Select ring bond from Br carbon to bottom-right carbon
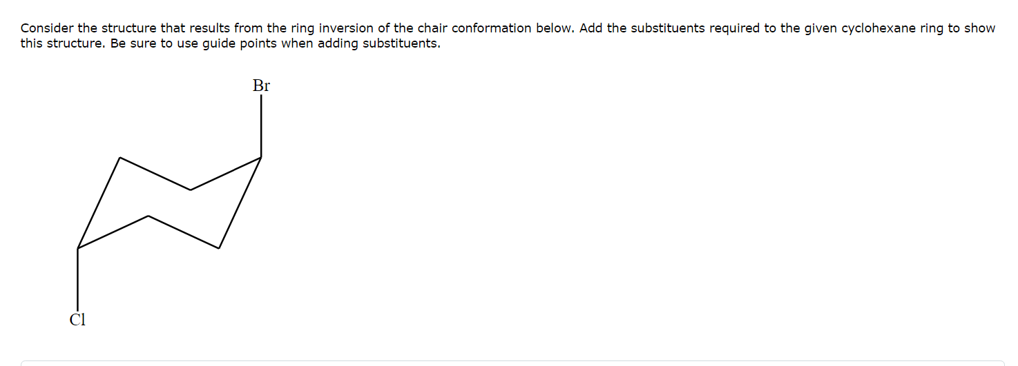This screenshot has width=1018, height=366. coord(240,203)
